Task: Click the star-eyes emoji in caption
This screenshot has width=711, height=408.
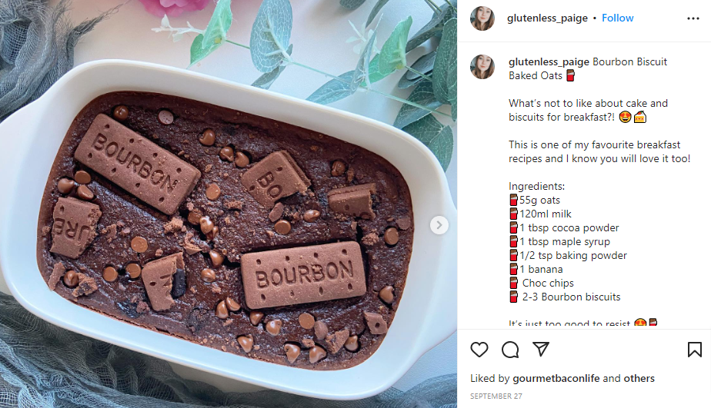Action: tap(625, 118)
